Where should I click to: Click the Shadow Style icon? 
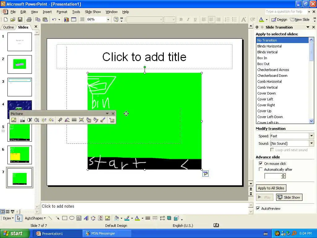coord(169,218)
